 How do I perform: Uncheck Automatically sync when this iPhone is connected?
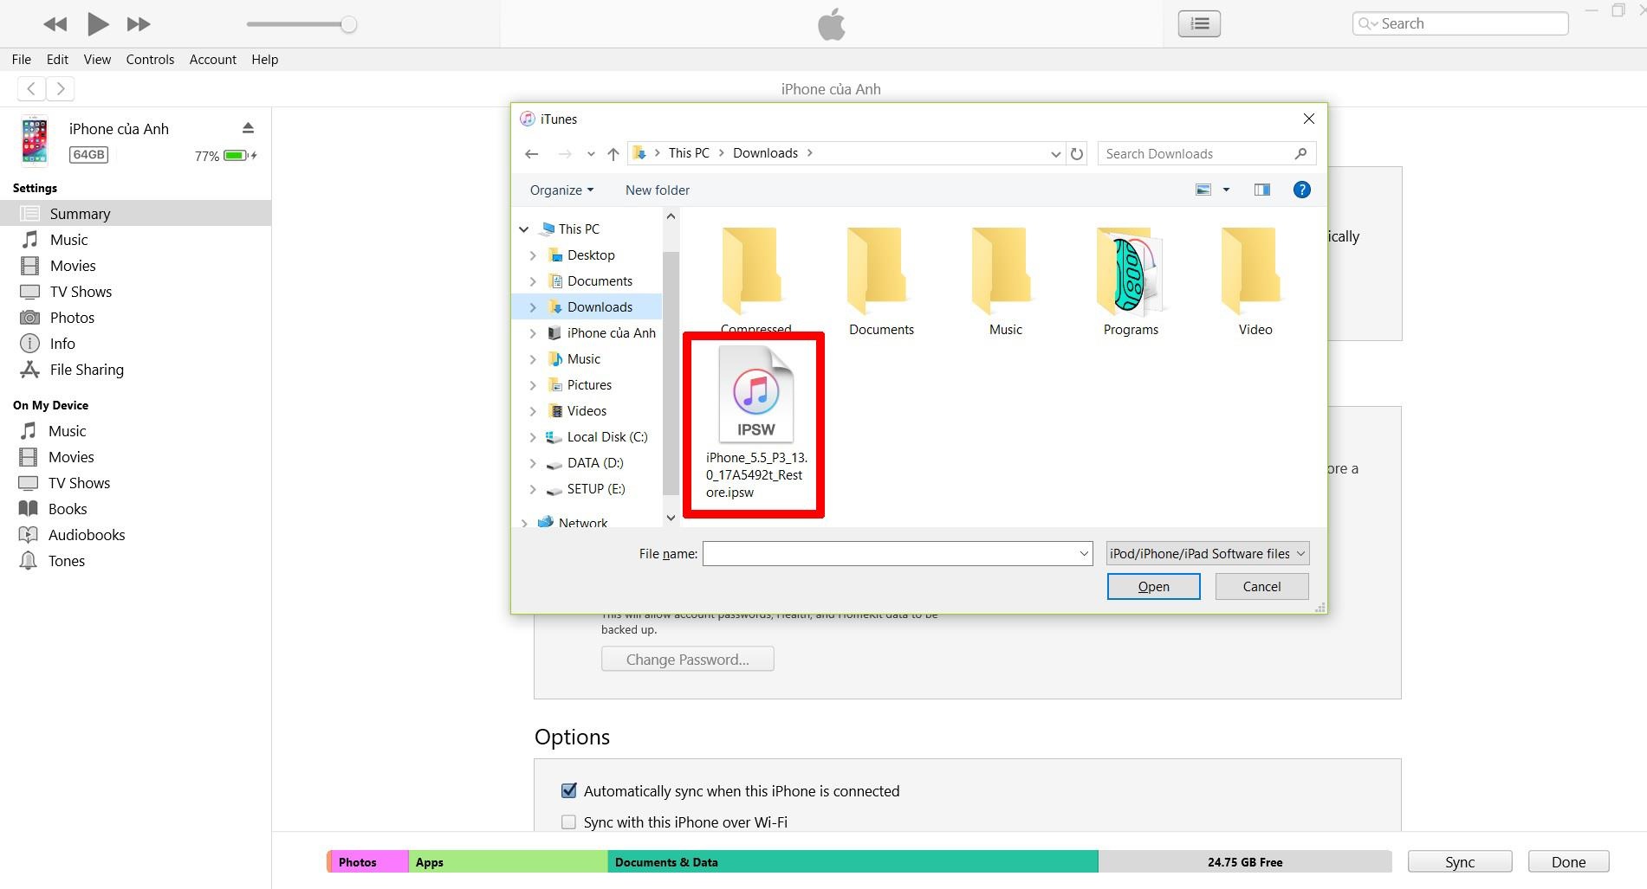pos(568,790)
